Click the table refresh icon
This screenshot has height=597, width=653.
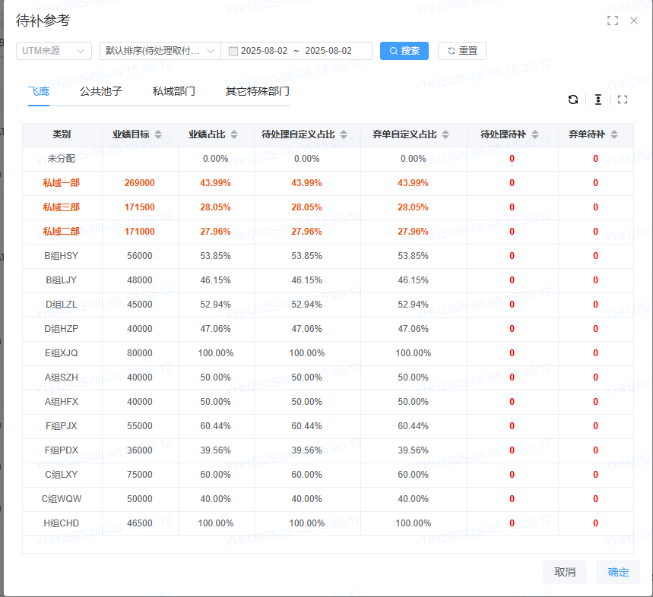tap(573, 99)
